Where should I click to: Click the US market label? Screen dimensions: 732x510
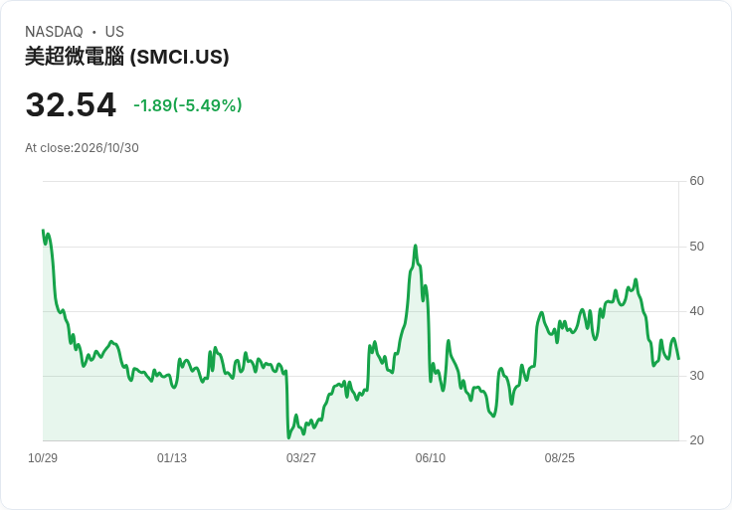click(x=114, y=32)
